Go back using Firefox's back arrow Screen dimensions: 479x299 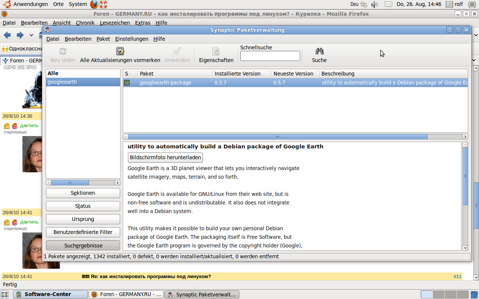[x=7, y=35]
